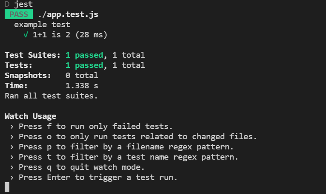The image size is (326, 194).
Task: Click chevron before 'Press p' line
Action: click(12, 147)
